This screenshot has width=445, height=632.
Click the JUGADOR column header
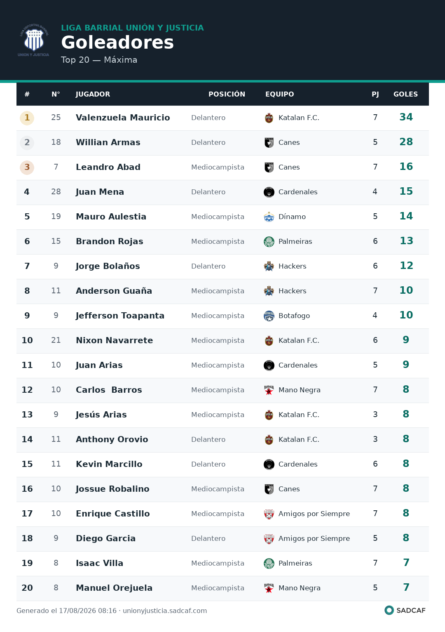(x=93, y=94)
